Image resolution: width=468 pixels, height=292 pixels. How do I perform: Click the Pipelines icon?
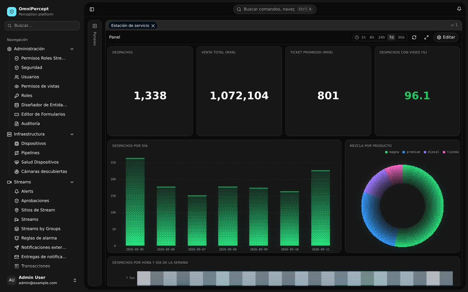(17, 153)
